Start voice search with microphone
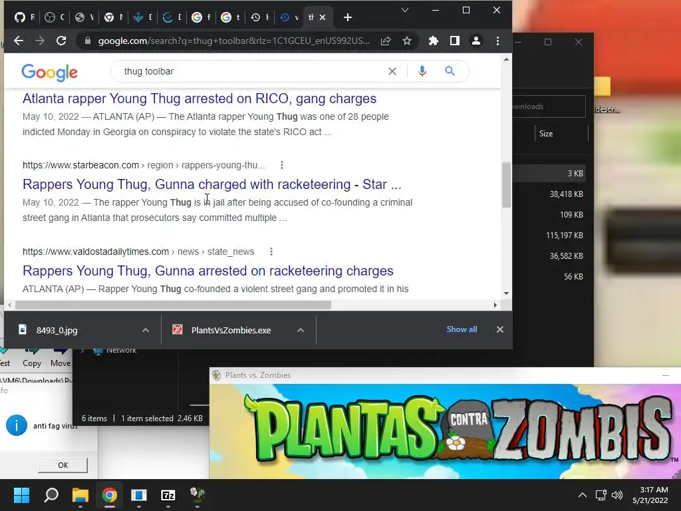681x511 pixels. click(422, 71)
